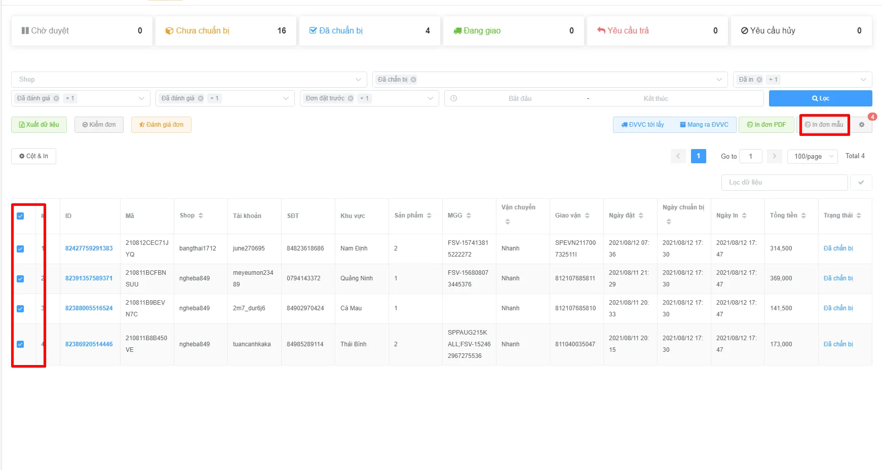
Task: Uncheck the row for order 82386920514446
Action: point(20,344)
